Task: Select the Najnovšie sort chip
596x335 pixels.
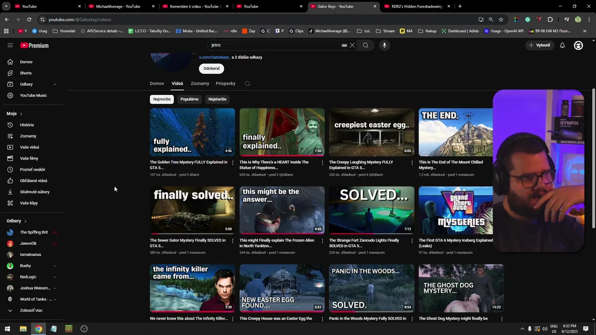Action: (x=162, y=99)
